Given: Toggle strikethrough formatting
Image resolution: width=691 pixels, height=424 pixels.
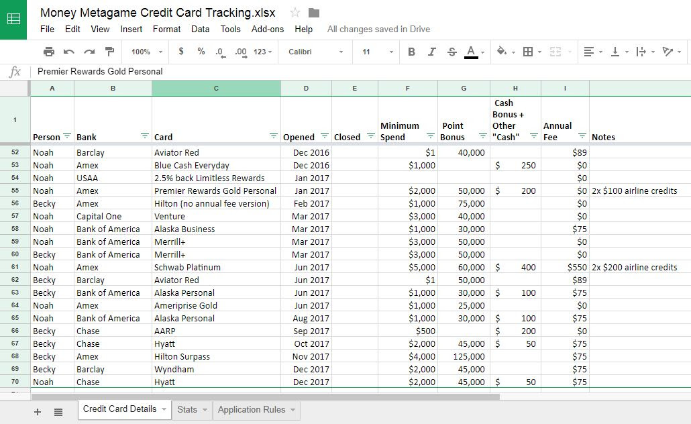Looking at the screenshot, I should (451, 52).
